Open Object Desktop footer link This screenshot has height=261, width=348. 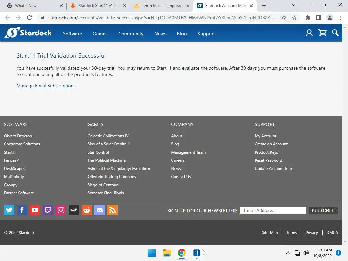pyautogui.click(x=18, y=136)
